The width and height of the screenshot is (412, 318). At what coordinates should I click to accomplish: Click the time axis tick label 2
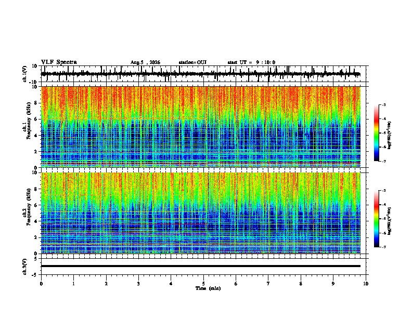click(106, 284)
